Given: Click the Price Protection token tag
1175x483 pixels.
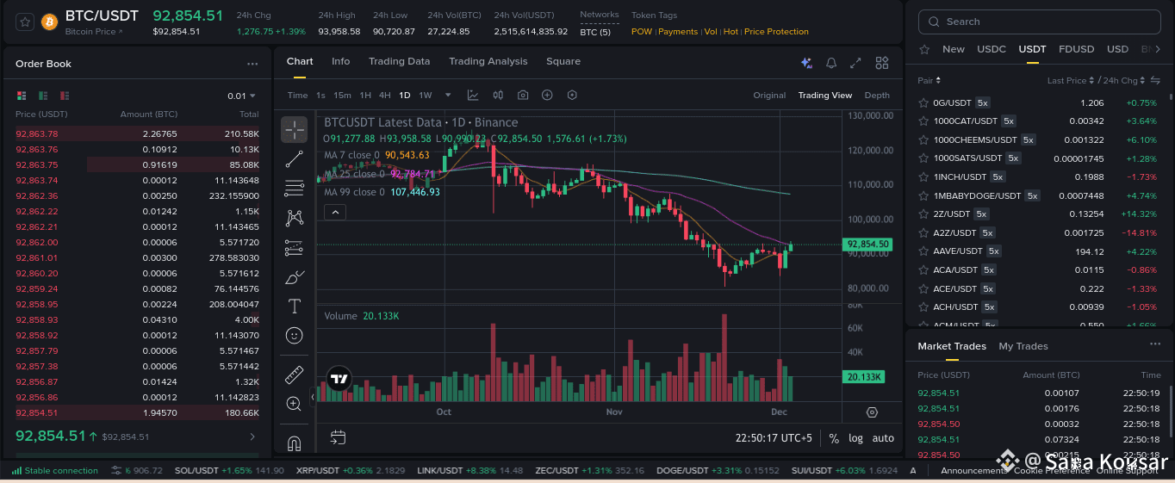Looking at the screenshot, I should [776, 32].
